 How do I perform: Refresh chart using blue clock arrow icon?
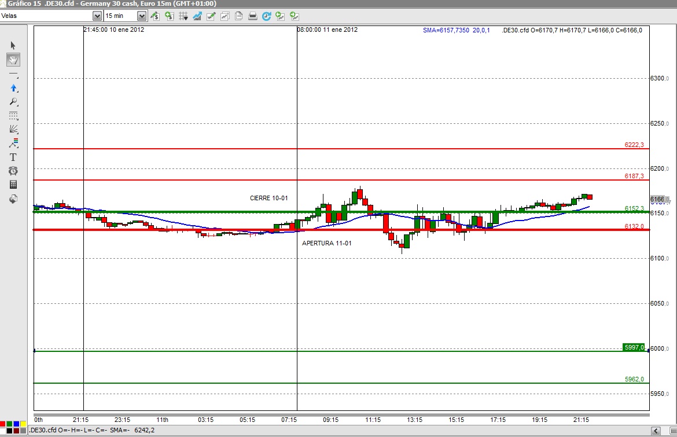coord(266,16)
